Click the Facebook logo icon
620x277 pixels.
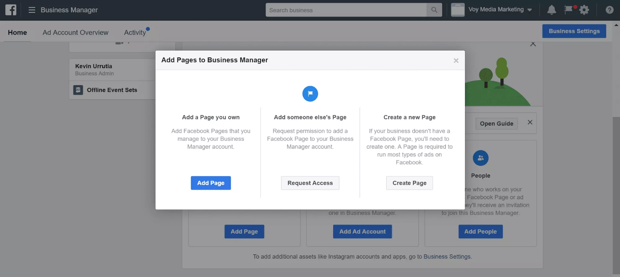point(11,10)
